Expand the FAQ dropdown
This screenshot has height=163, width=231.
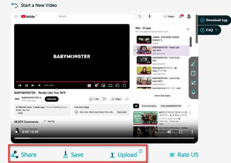[x=209, y=30]
